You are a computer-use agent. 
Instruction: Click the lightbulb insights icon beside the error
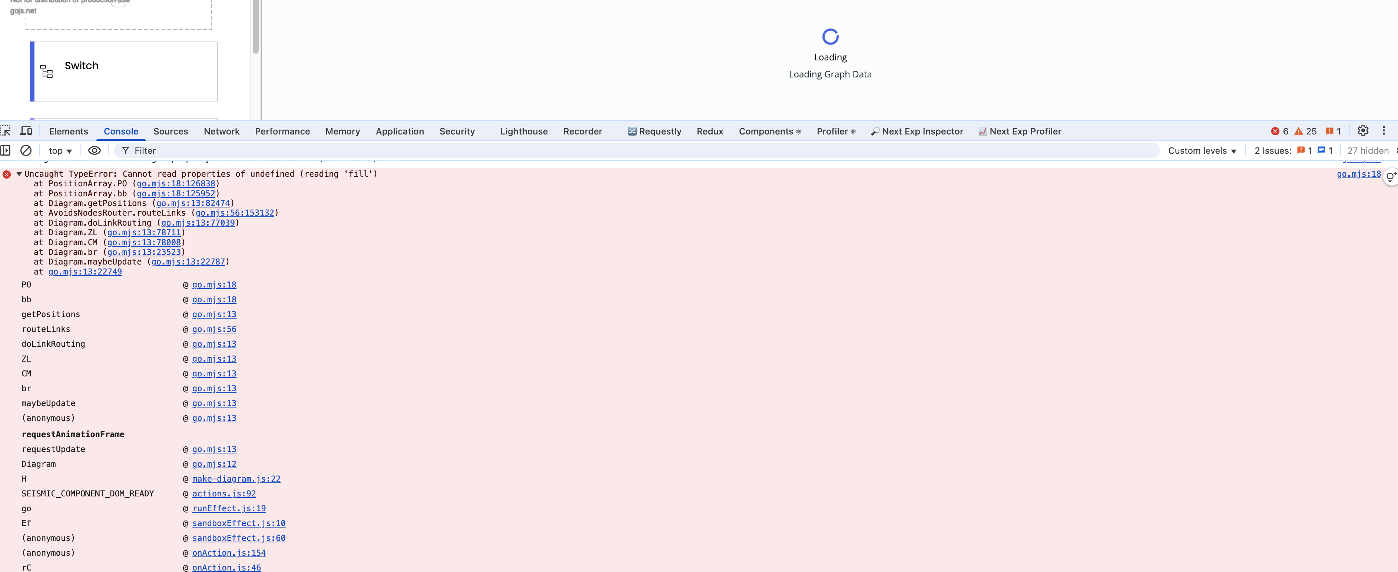click(x=1391, y=177)
